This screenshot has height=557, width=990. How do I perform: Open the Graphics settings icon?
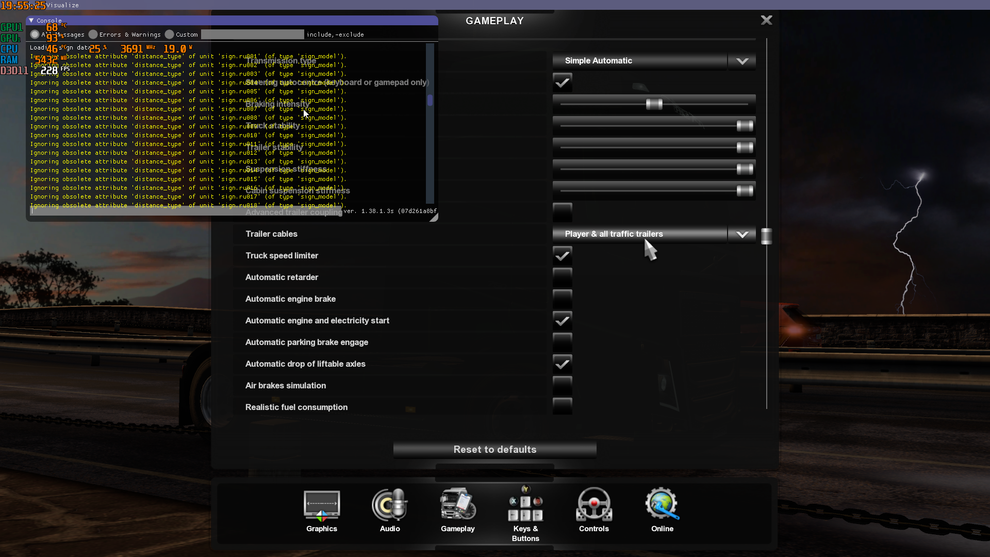tap(321, 505)
